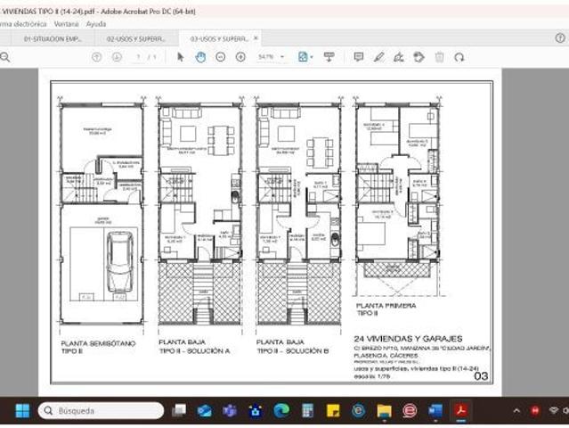This screenshot has height=428, width=569.
Task: Click the PLANTA PRIMERA TIPO II label
Action: click(x=386, y=309)
